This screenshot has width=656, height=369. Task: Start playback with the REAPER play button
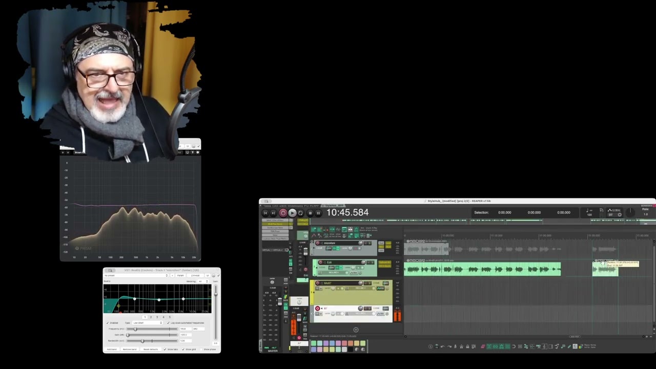point(292,213)
